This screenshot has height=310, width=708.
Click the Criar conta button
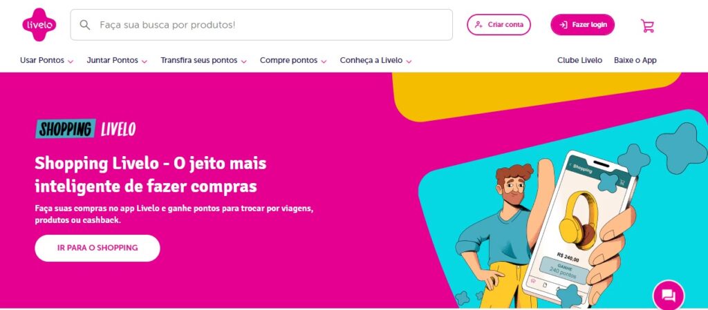(499, 25)
